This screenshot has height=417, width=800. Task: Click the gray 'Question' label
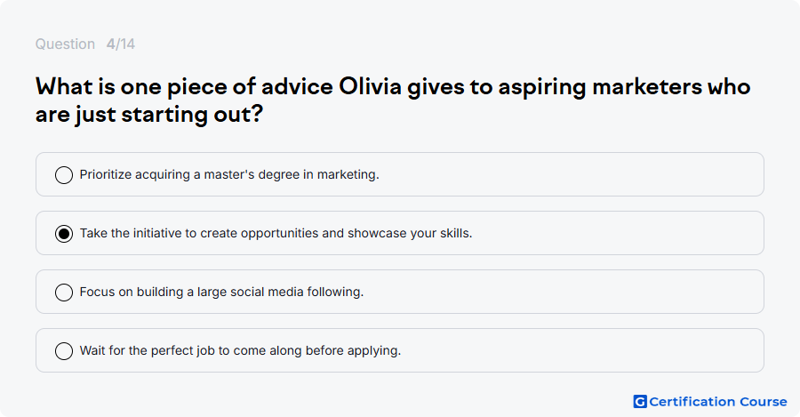click(65, 44)
